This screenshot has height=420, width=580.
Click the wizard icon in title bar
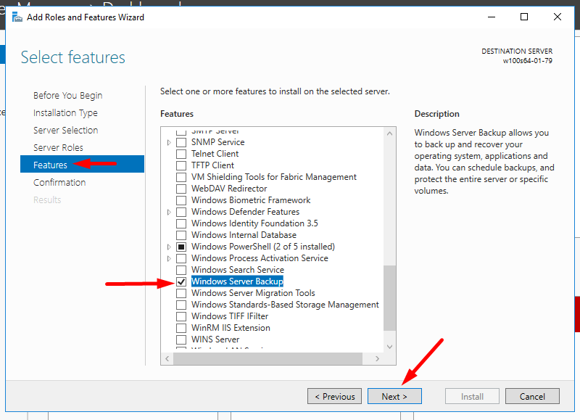17,17
